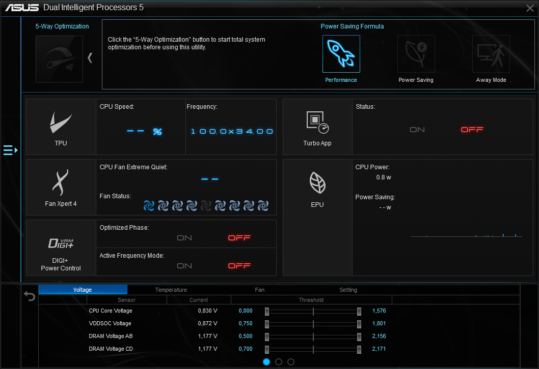Click the current reading 0,830 V
539x369 pixels.
(208, 311)
